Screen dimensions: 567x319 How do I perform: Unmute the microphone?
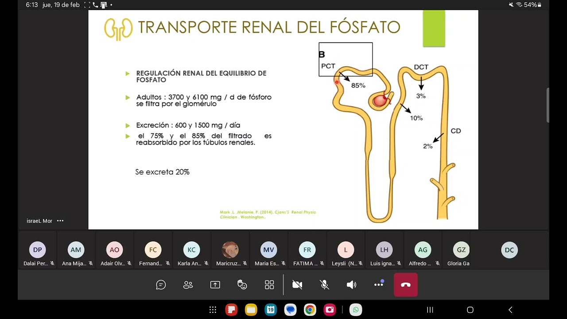pyautogui.click(x=325, y=285)
